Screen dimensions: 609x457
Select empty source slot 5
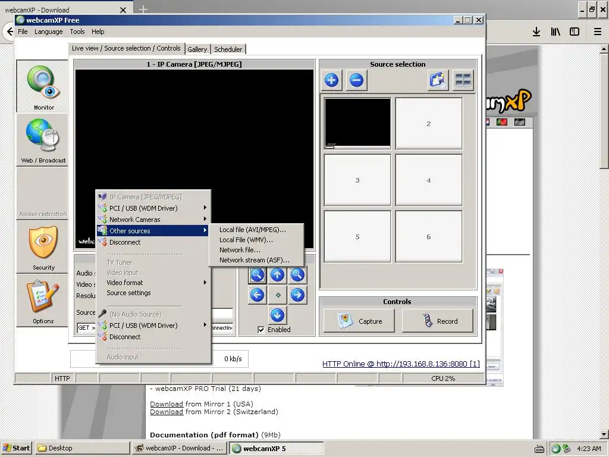click(x=357, y=236)
